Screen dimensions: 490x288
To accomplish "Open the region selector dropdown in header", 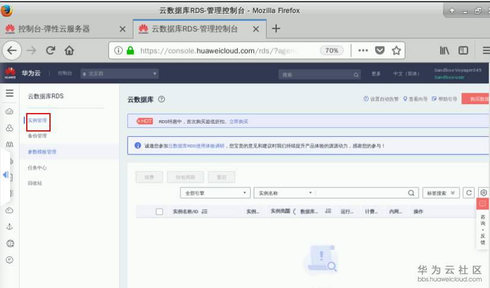I will pos(120,74).
